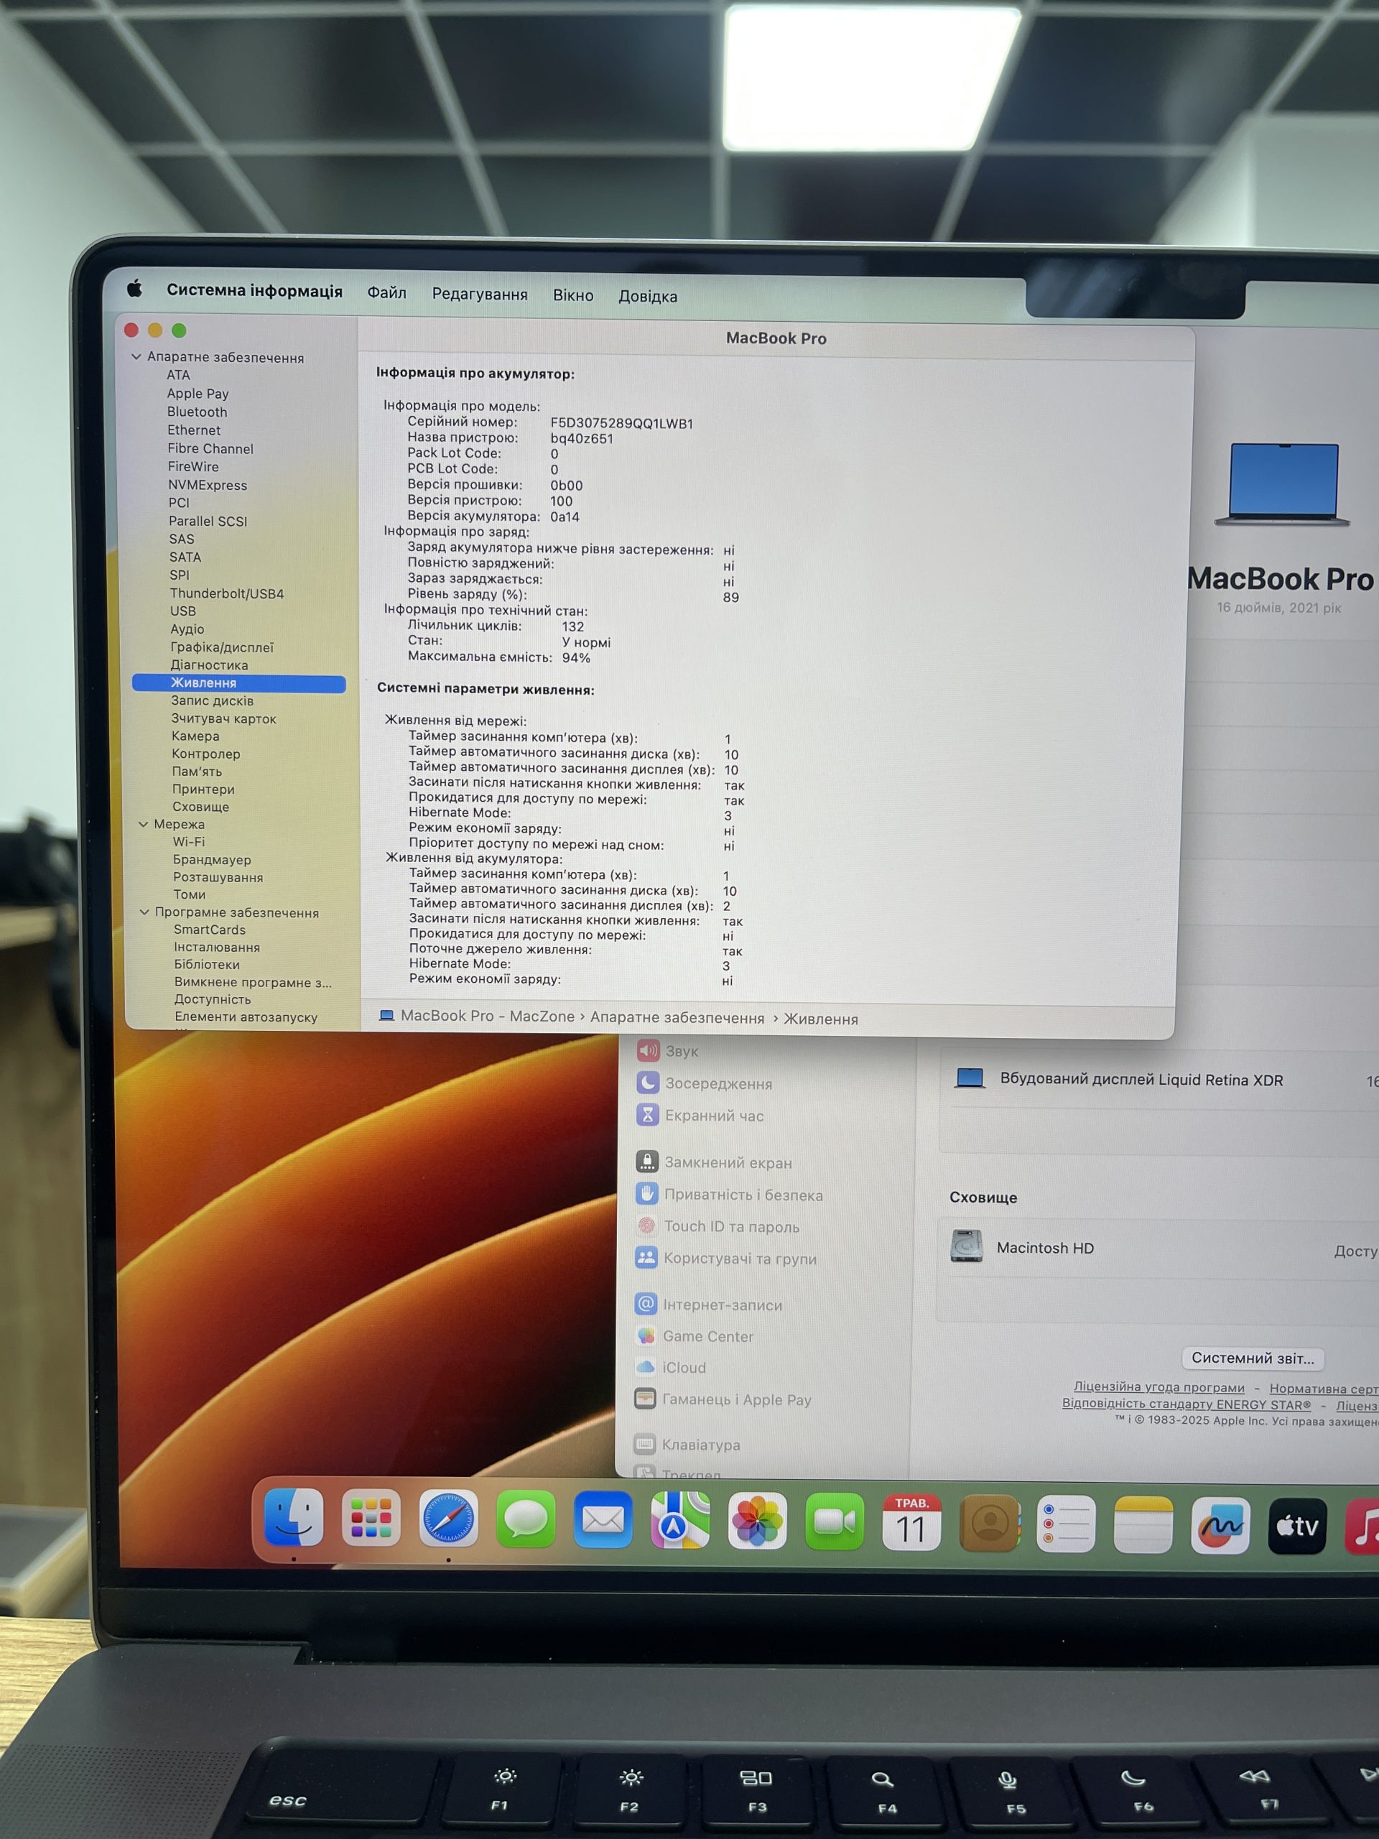
Task: Select Графіка/дисплеї in sidebar
Action: coord(222,647)
